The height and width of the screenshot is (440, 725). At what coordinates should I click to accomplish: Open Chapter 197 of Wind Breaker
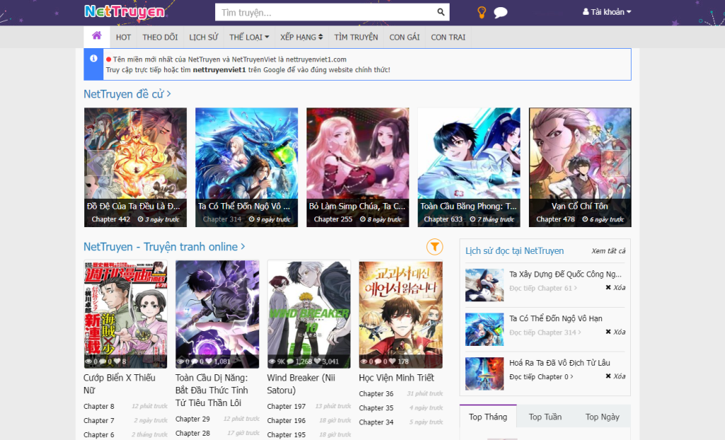coord(286,407)
